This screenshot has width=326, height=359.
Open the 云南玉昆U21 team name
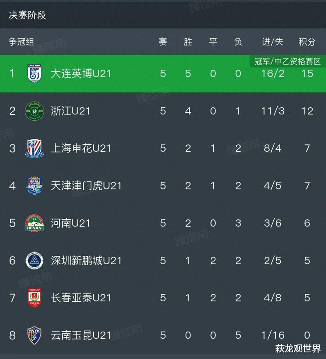(81, 335)
